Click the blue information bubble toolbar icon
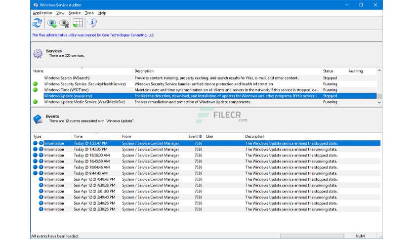The image size is (413, 239). coord(92,23)
